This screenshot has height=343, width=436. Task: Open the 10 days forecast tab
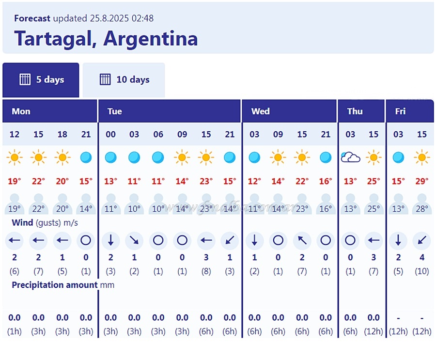[124, 80]
